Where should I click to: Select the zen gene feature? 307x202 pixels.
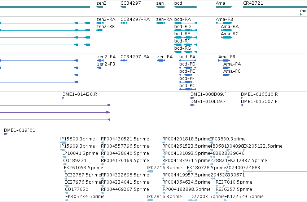(160, 7)
